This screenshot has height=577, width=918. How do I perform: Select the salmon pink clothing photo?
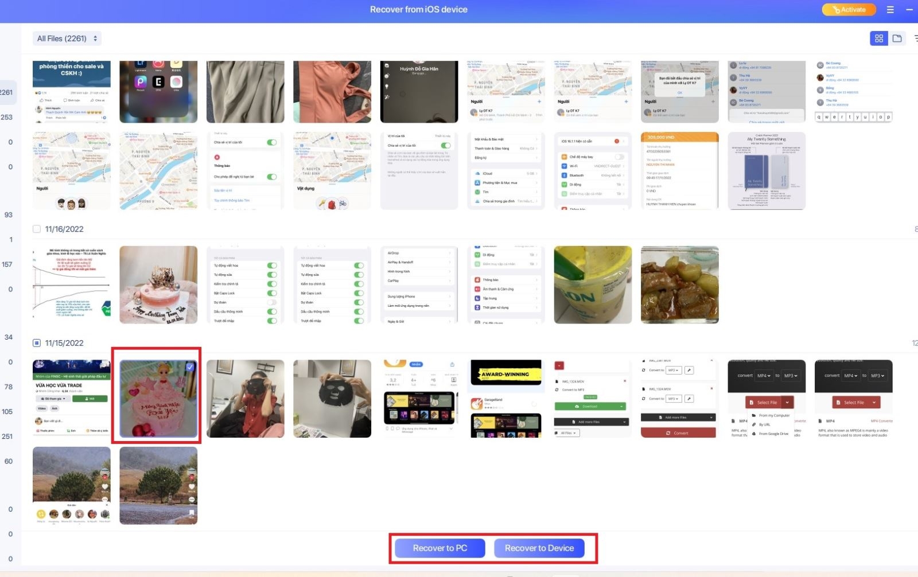[332, 92]
